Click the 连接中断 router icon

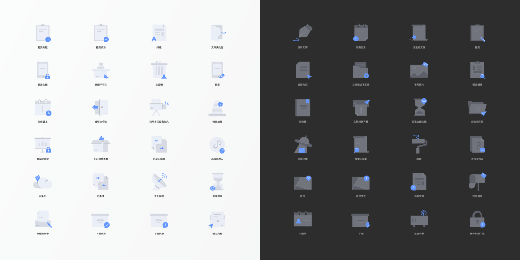pyautogui.click(x=419, y=219)
